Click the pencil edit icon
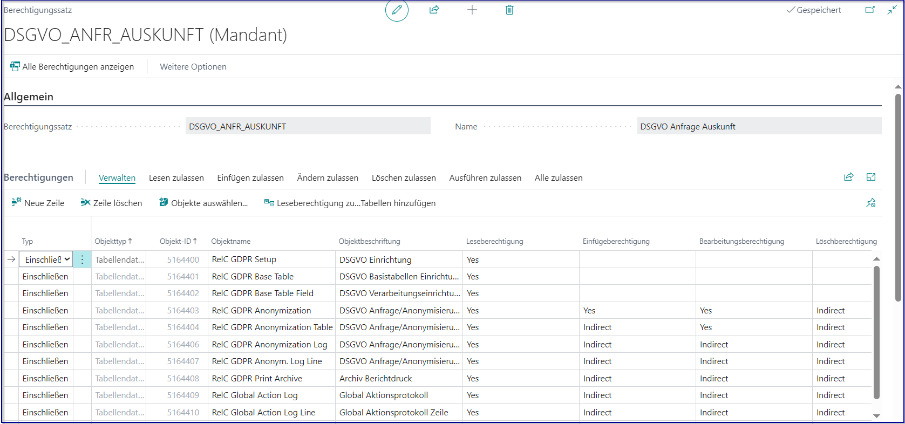Viewport: 905px width, 424px height. (x=397, y=10)
